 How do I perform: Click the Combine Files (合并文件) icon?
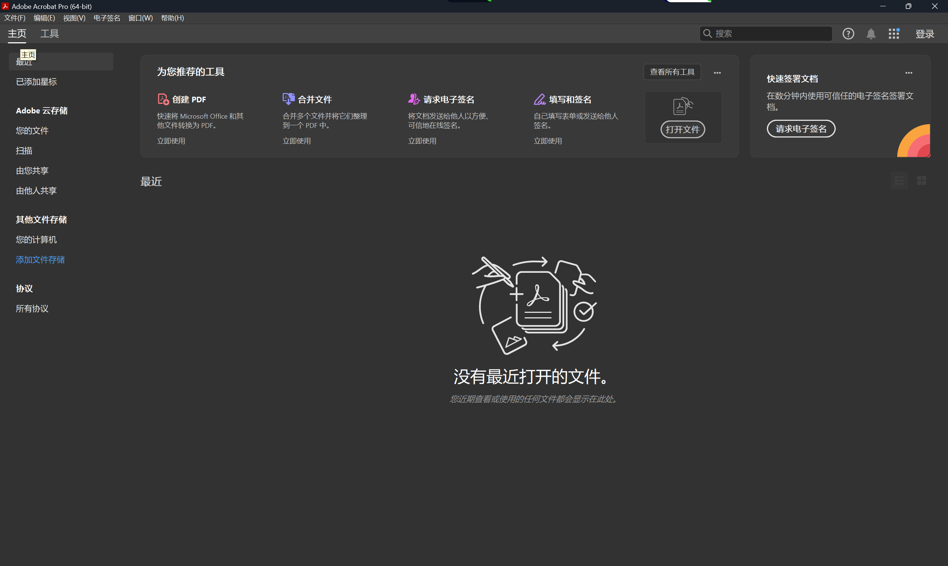pyautogui.click(x=288, y=99)
